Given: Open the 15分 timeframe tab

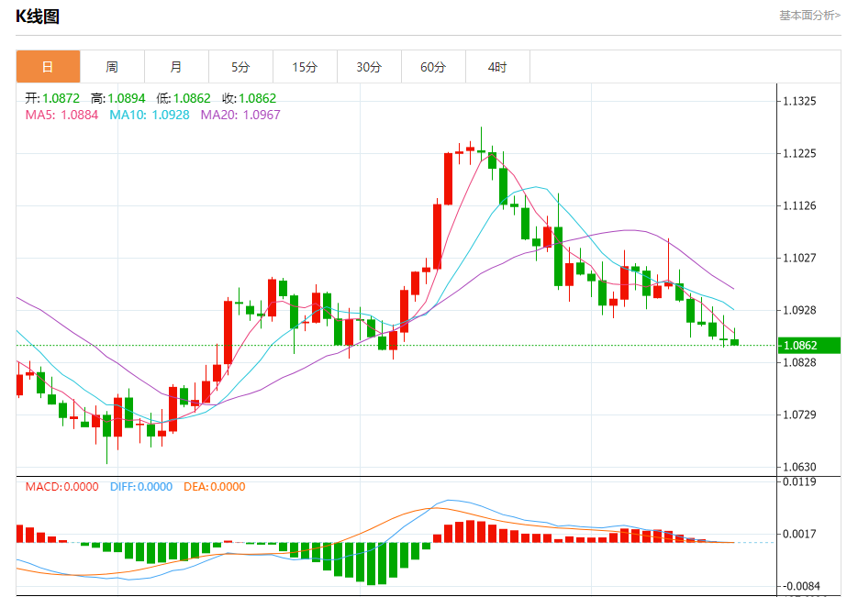Looking at the screenshot, I should 306,67.
